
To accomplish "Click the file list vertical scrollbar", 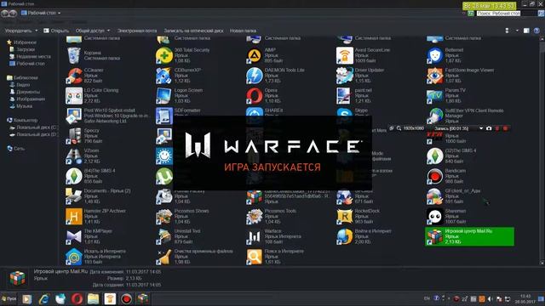I will click(x=542, y=151).
